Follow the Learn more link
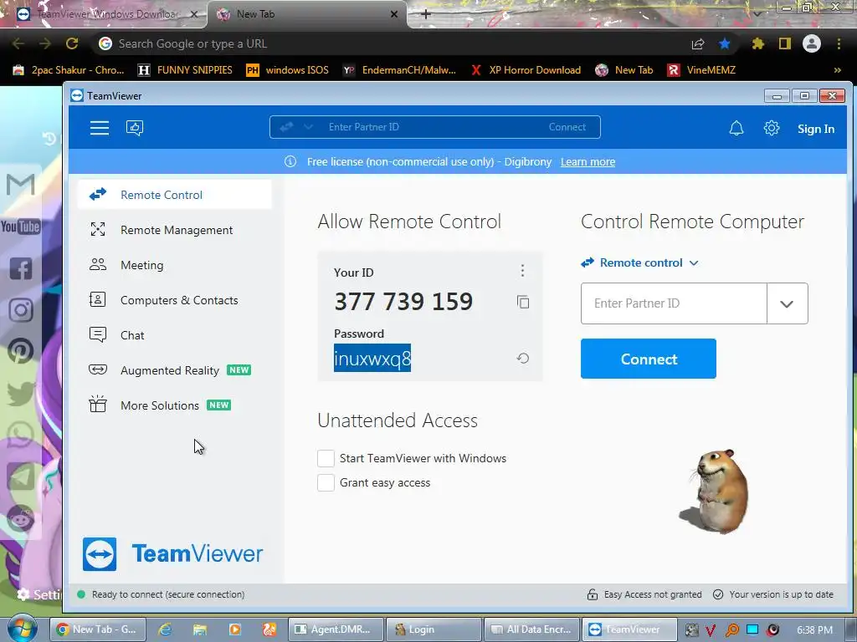Screen dimensions: 857x642 click(588, 161)
